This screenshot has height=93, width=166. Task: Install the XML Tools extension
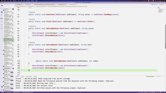point(12,81)
